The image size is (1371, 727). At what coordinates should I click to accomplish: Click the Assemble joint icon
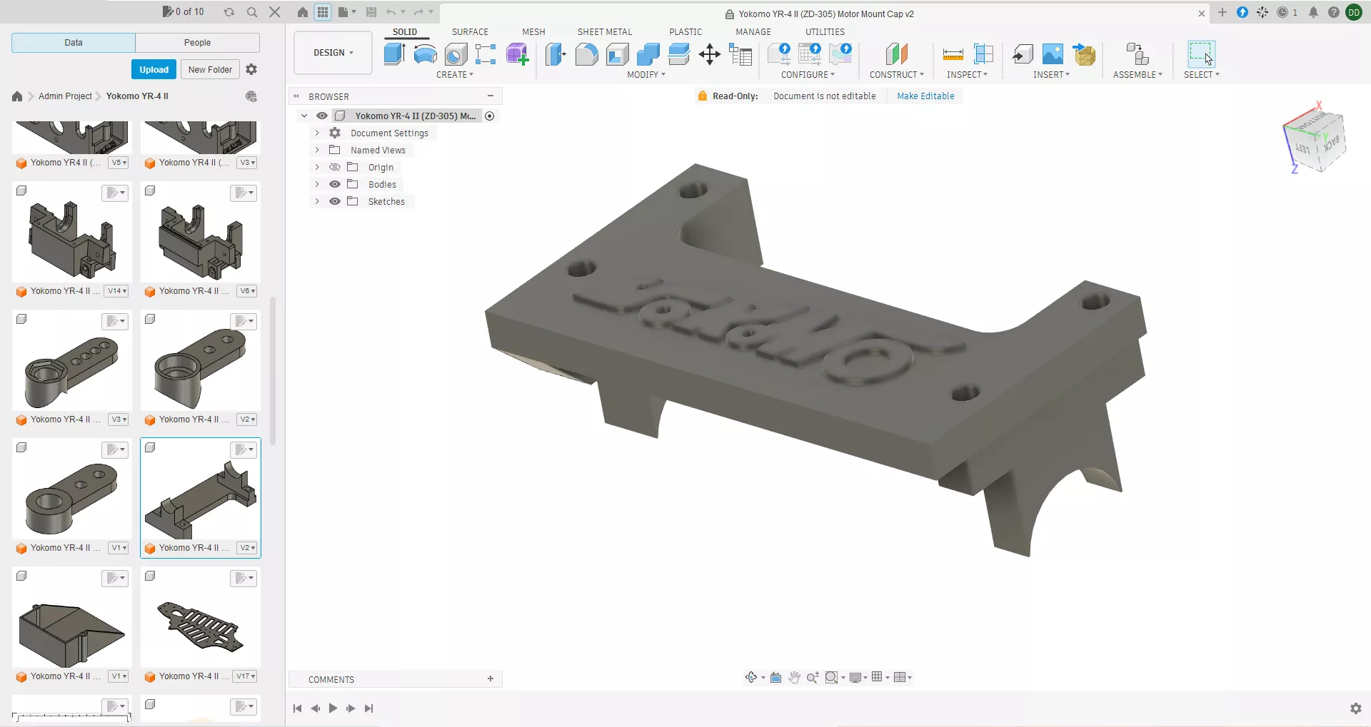pyautogui.click(x=1137, y=54)
